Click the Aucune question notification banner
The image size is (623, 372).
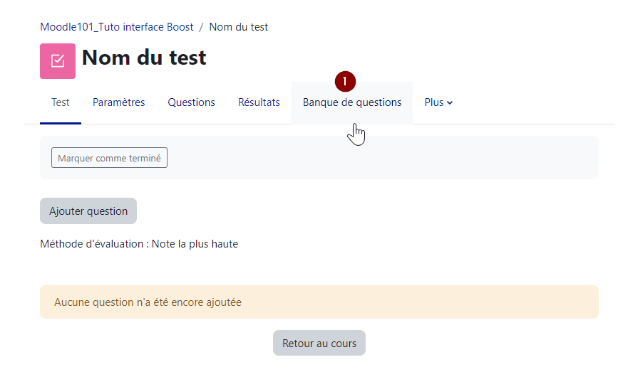319,302
